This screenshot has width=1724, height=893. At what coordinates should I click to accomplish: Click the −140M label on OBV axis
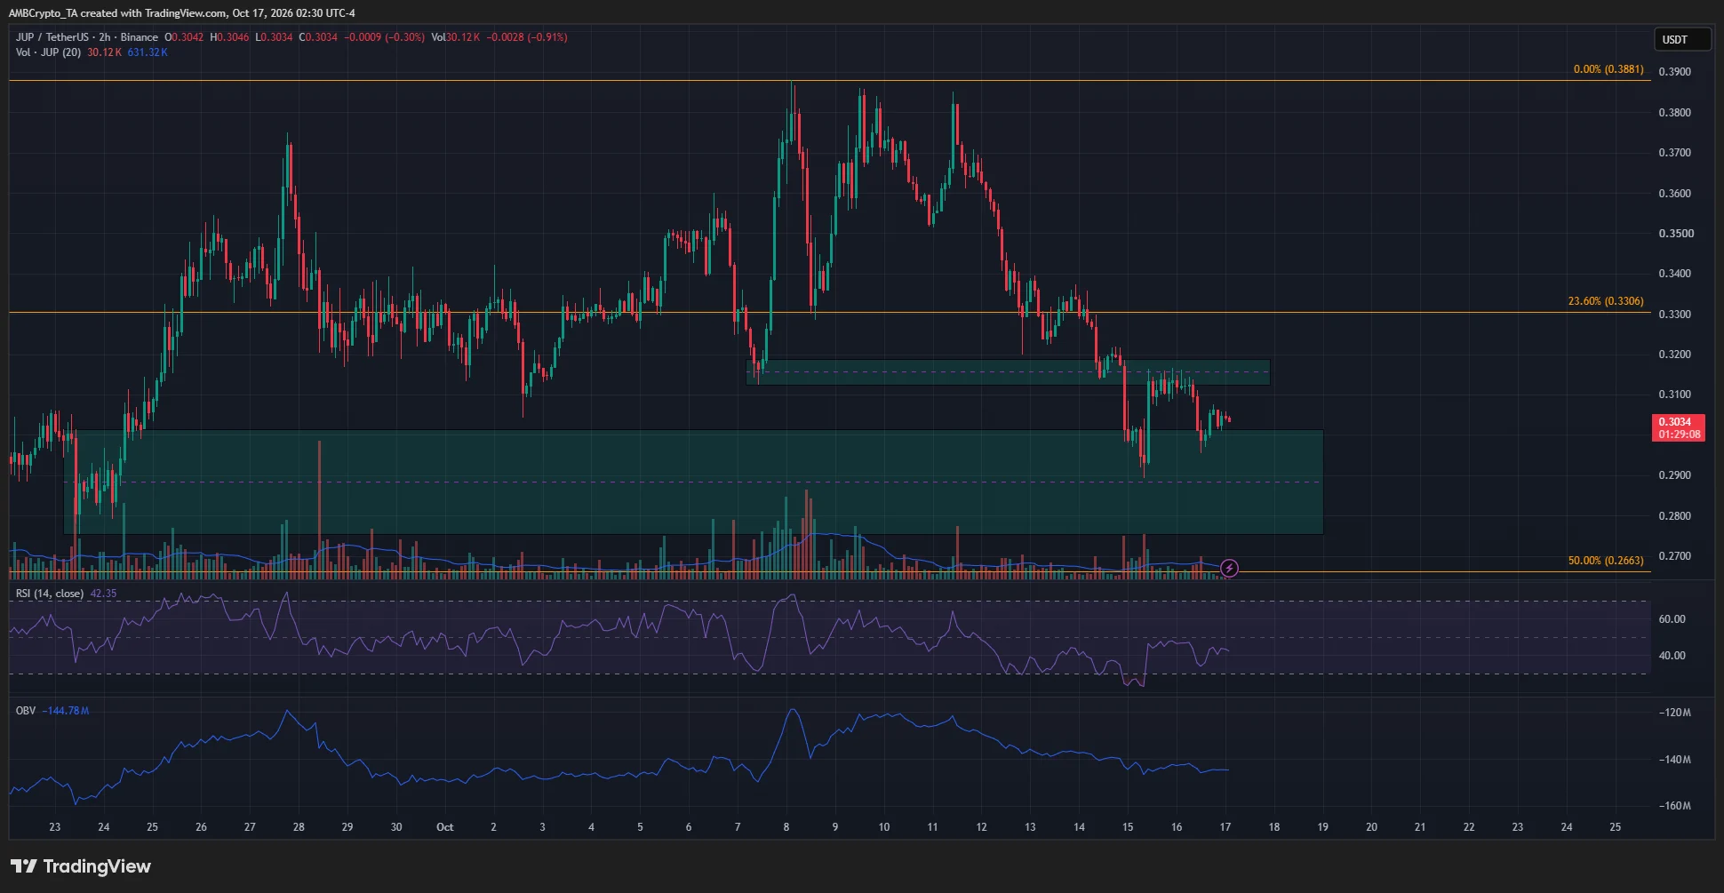[x=1674, y=760]
